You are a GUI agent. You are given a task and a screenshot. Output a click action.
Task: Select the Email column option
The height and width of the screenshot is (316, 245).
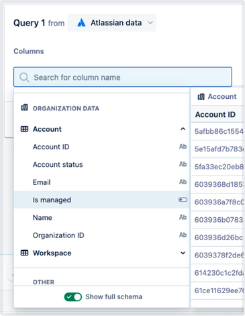(x=102, y=182)
